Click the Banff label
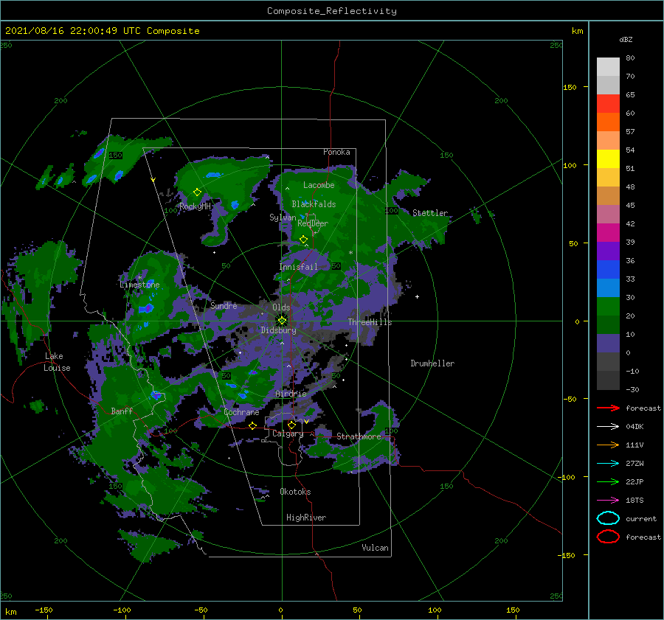 (x=122, y=411)
